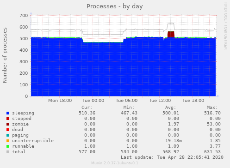Click the Munin 2.0.37 version footer text
230x168 pixels.
115,163
